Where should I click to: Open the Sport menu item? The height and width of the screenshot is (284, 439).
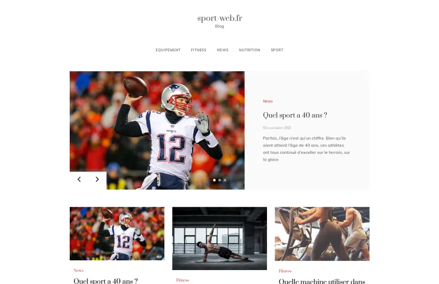pyautogui.click(x=277, y=50)
